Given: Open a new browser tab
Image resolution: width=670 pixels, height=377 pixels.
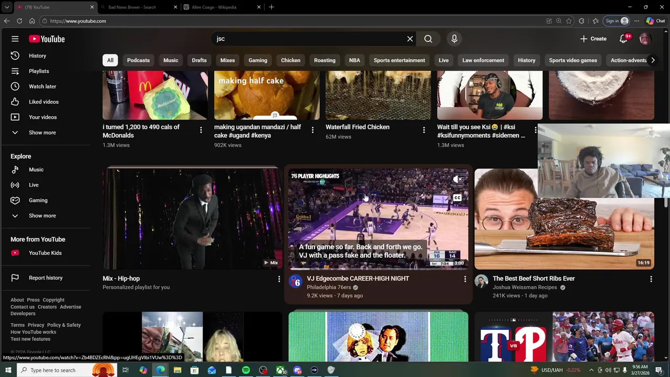Looking at the screenshot, I should click(271, 7).
